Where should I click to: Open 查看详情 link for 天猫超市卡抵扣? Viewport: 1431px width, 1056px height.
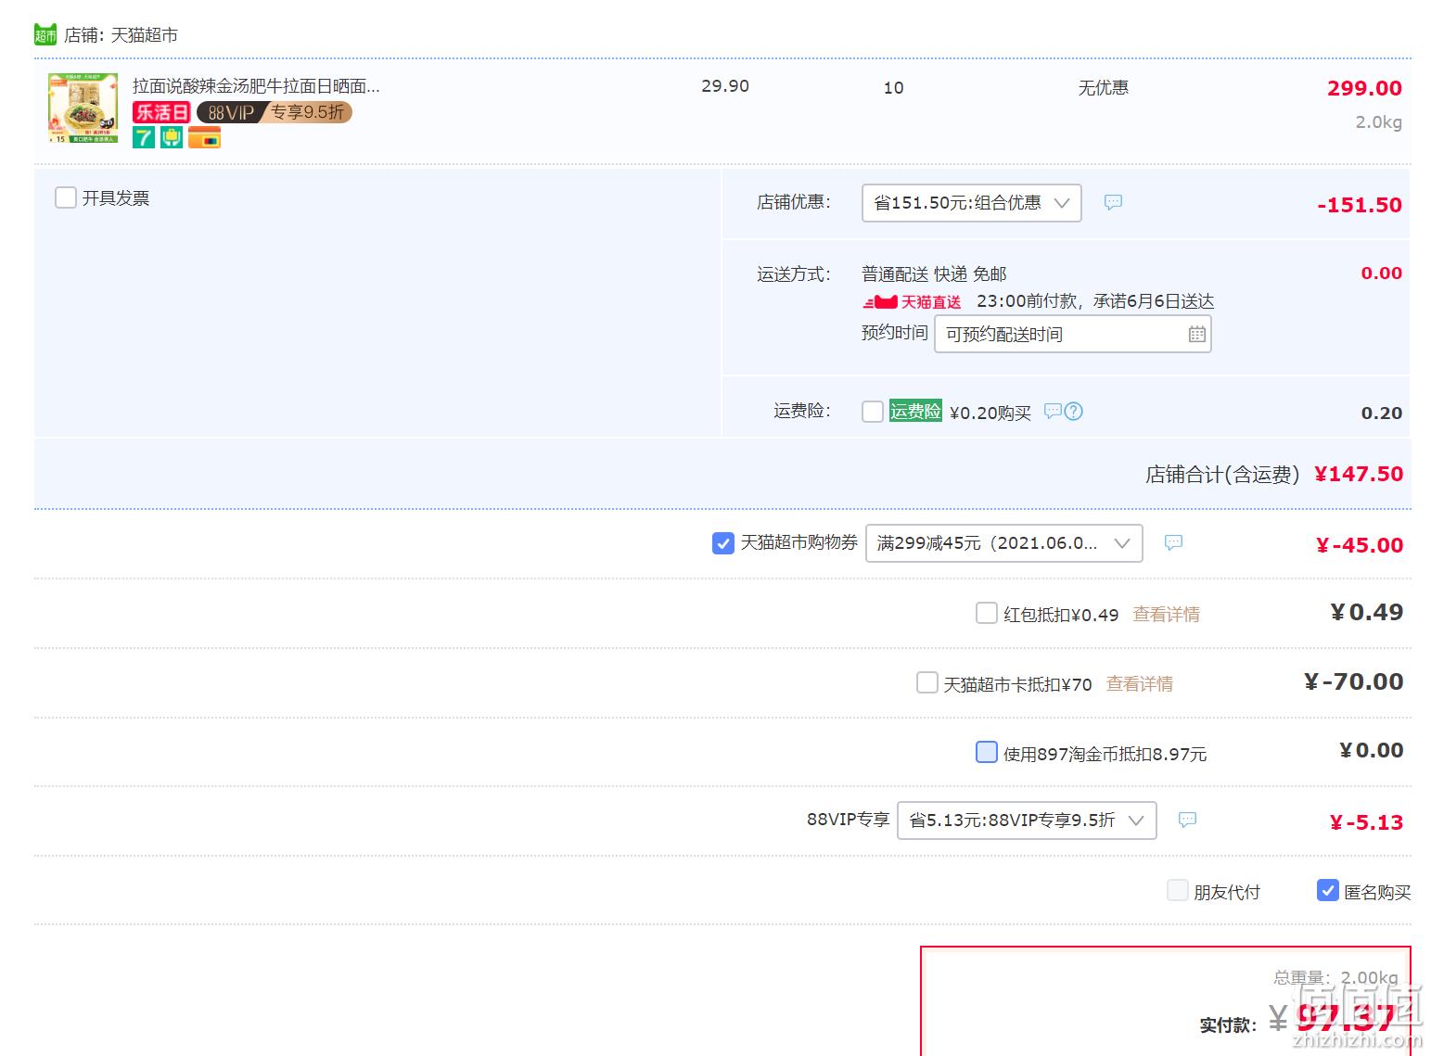click(1140, 684)
